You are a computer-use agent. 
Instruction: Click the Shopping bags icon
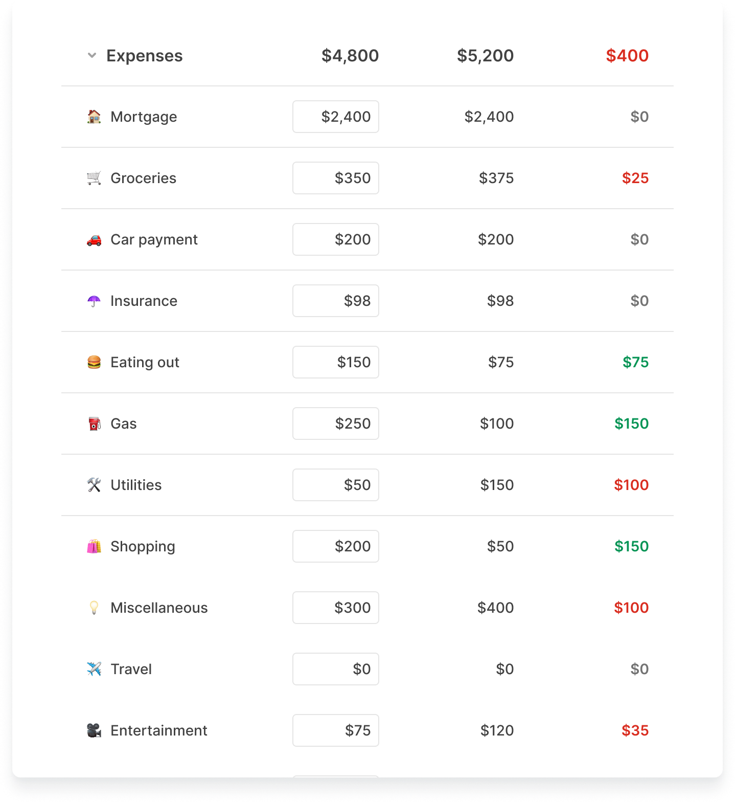point(94,546)
